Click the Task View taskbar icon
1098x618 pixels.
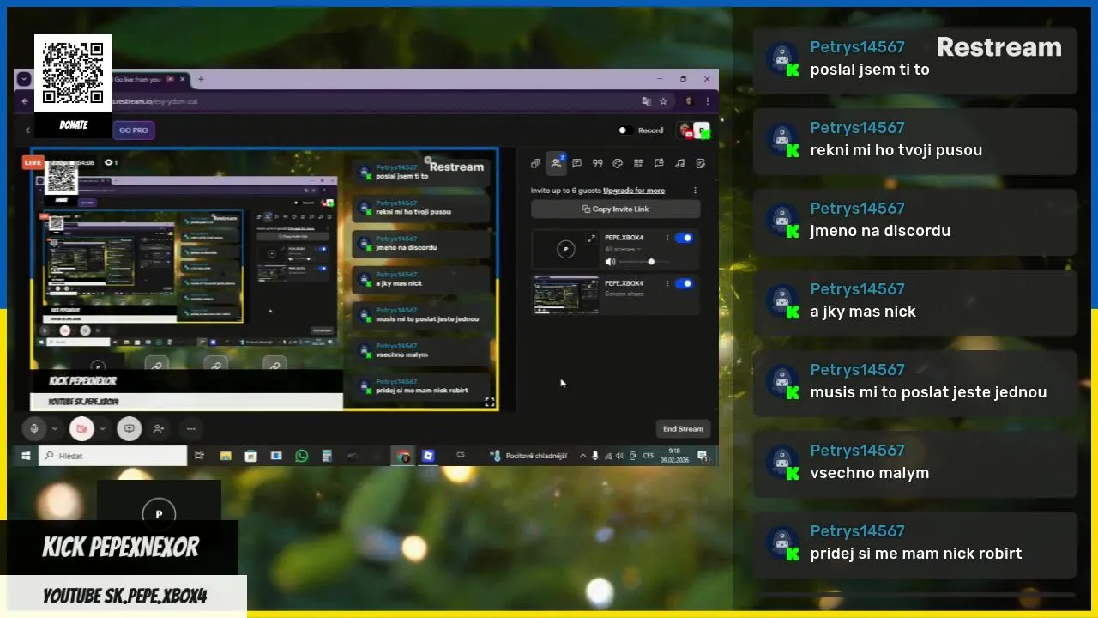pyautogui.click(x=199, y=456)
